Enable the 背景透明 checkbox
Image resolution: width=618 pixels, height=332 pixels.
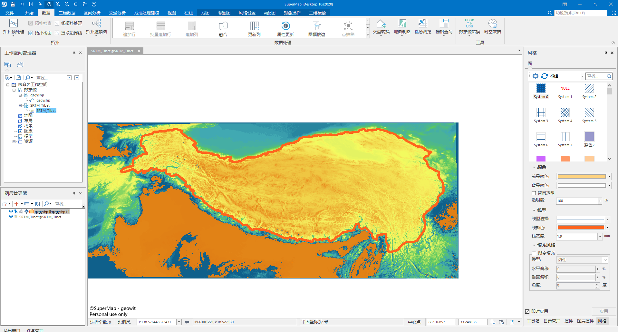[534, 193]
